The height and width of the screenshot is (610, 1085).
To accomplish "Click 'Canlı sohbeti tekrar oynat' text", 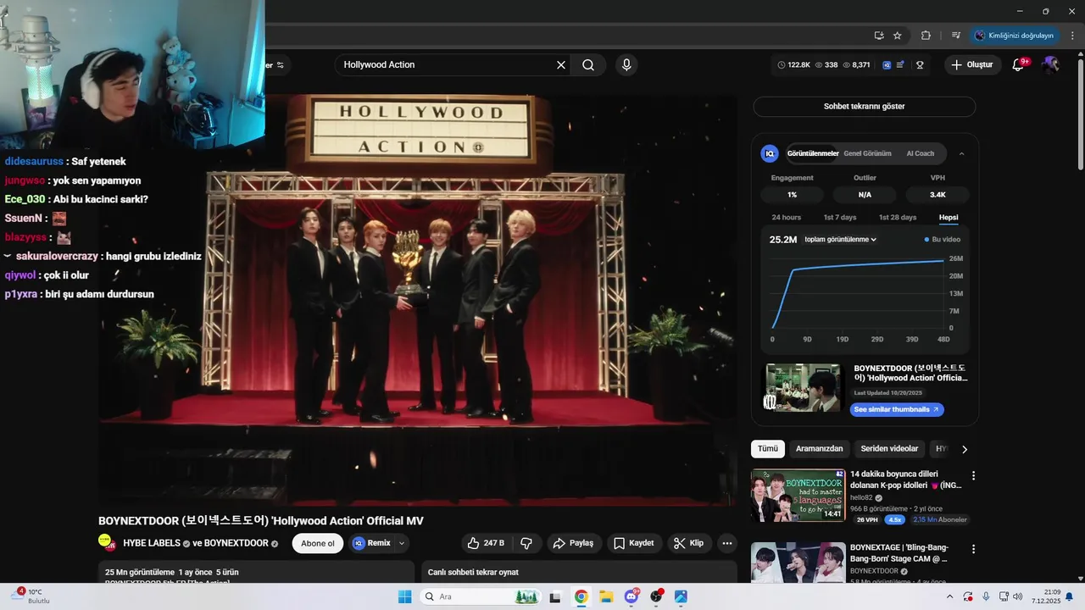I will pos(473,573).
